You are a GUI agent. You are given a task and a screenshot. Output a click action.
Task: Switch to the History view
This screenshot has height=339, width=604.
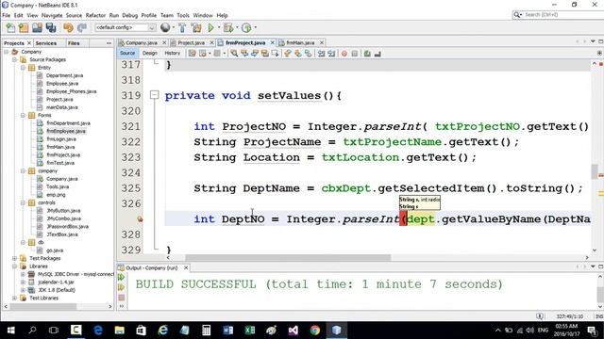point(172,53)
